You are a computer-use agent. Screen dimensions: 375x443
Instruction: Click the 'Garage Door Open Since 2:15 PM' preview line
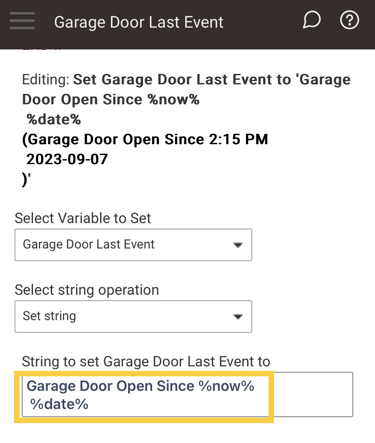pyautogui.click(x=145, y=140)
